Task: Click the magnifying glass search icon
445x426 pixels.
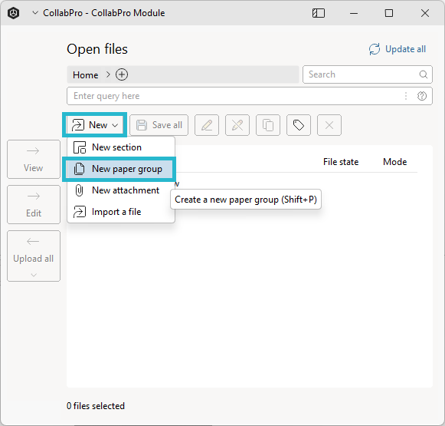Action: click(423, 74)
